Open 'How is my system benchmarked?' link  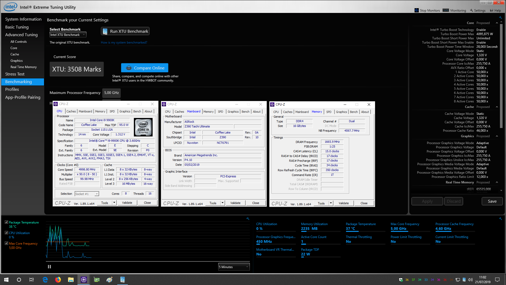(x=124, y=42)
